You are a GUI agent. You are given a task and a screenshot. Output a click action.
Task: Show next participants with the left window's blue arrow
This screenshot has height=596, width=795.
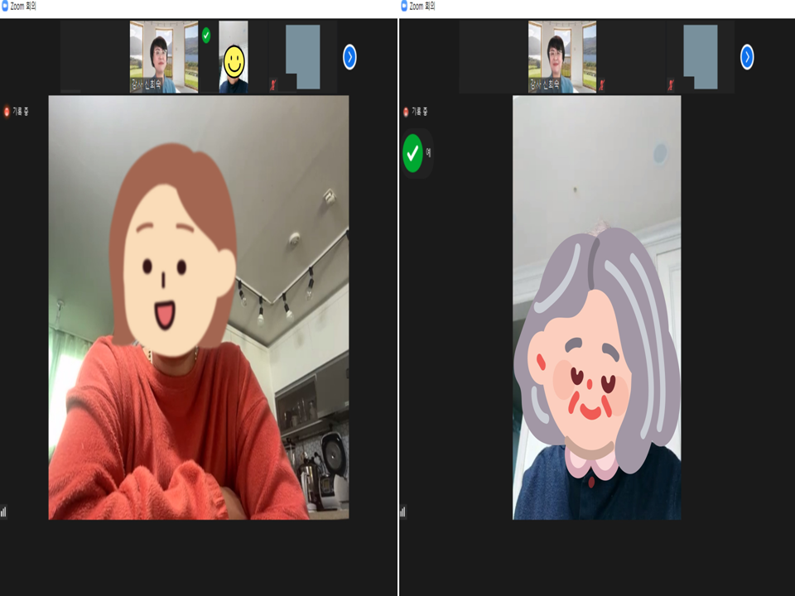tap(349, 56)
